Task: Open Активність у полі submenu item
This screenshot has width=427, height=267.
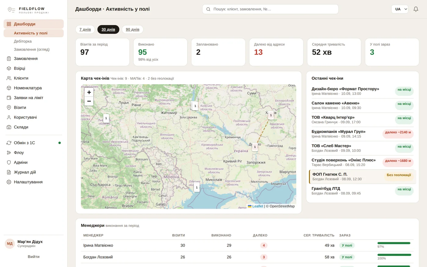Action: pyautogui.click(x=34, y=33)
